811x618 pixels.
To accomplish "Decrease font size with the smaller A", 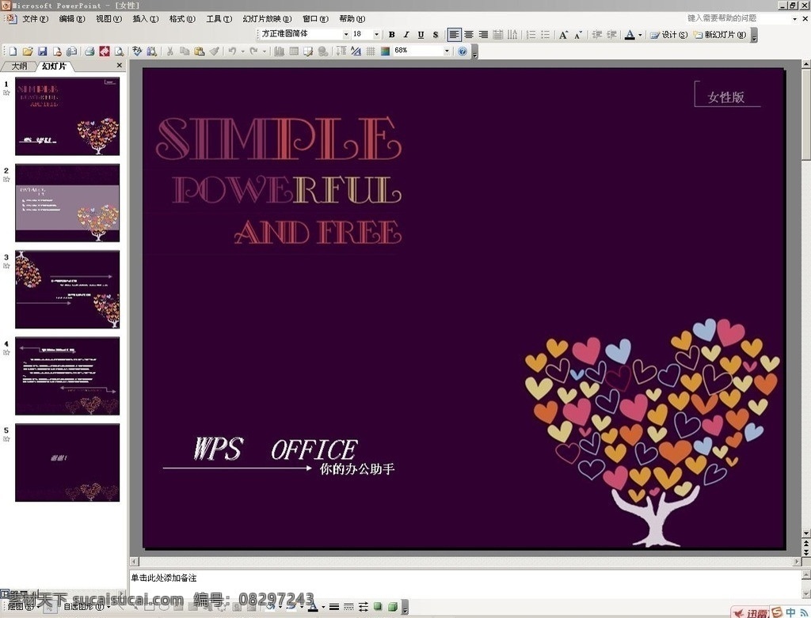I will coord(577,35).
